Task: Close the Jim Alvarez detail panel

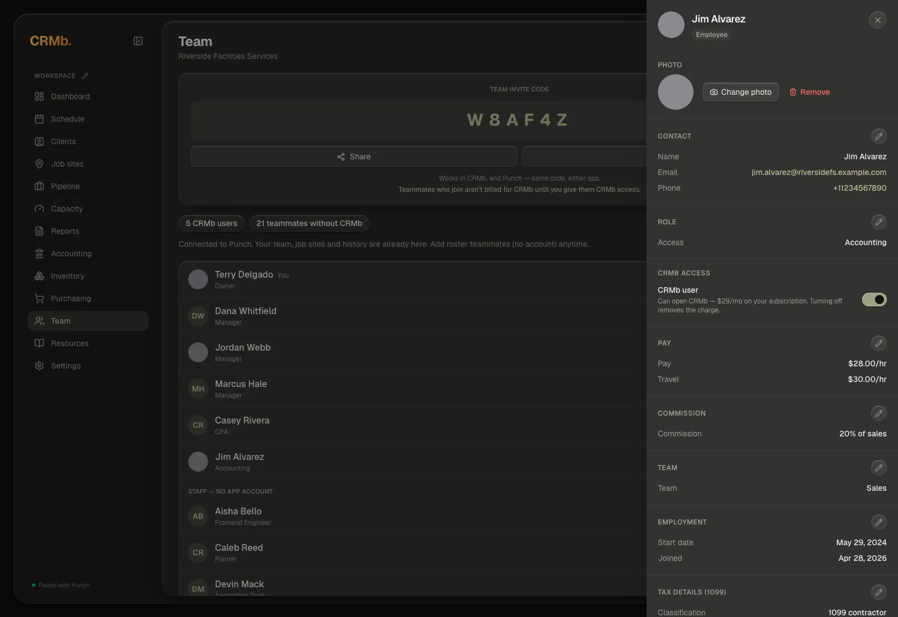Action: point(878,20)
